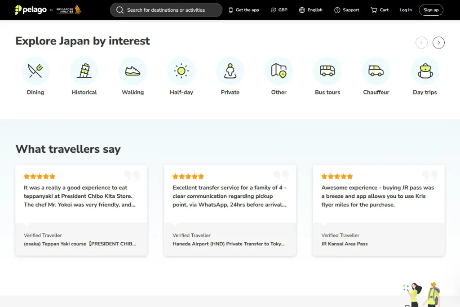Open the Support menu item
Image resolution: width=460 pixels, height=307 pixels.
click(346, 10)
